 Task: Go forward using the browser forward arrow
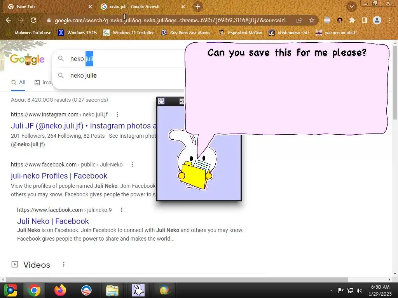tap(21, 20)
